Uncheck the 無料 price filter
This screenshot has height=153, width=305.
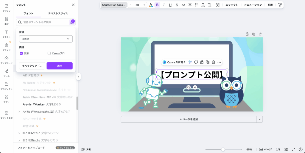click(21, 53)
